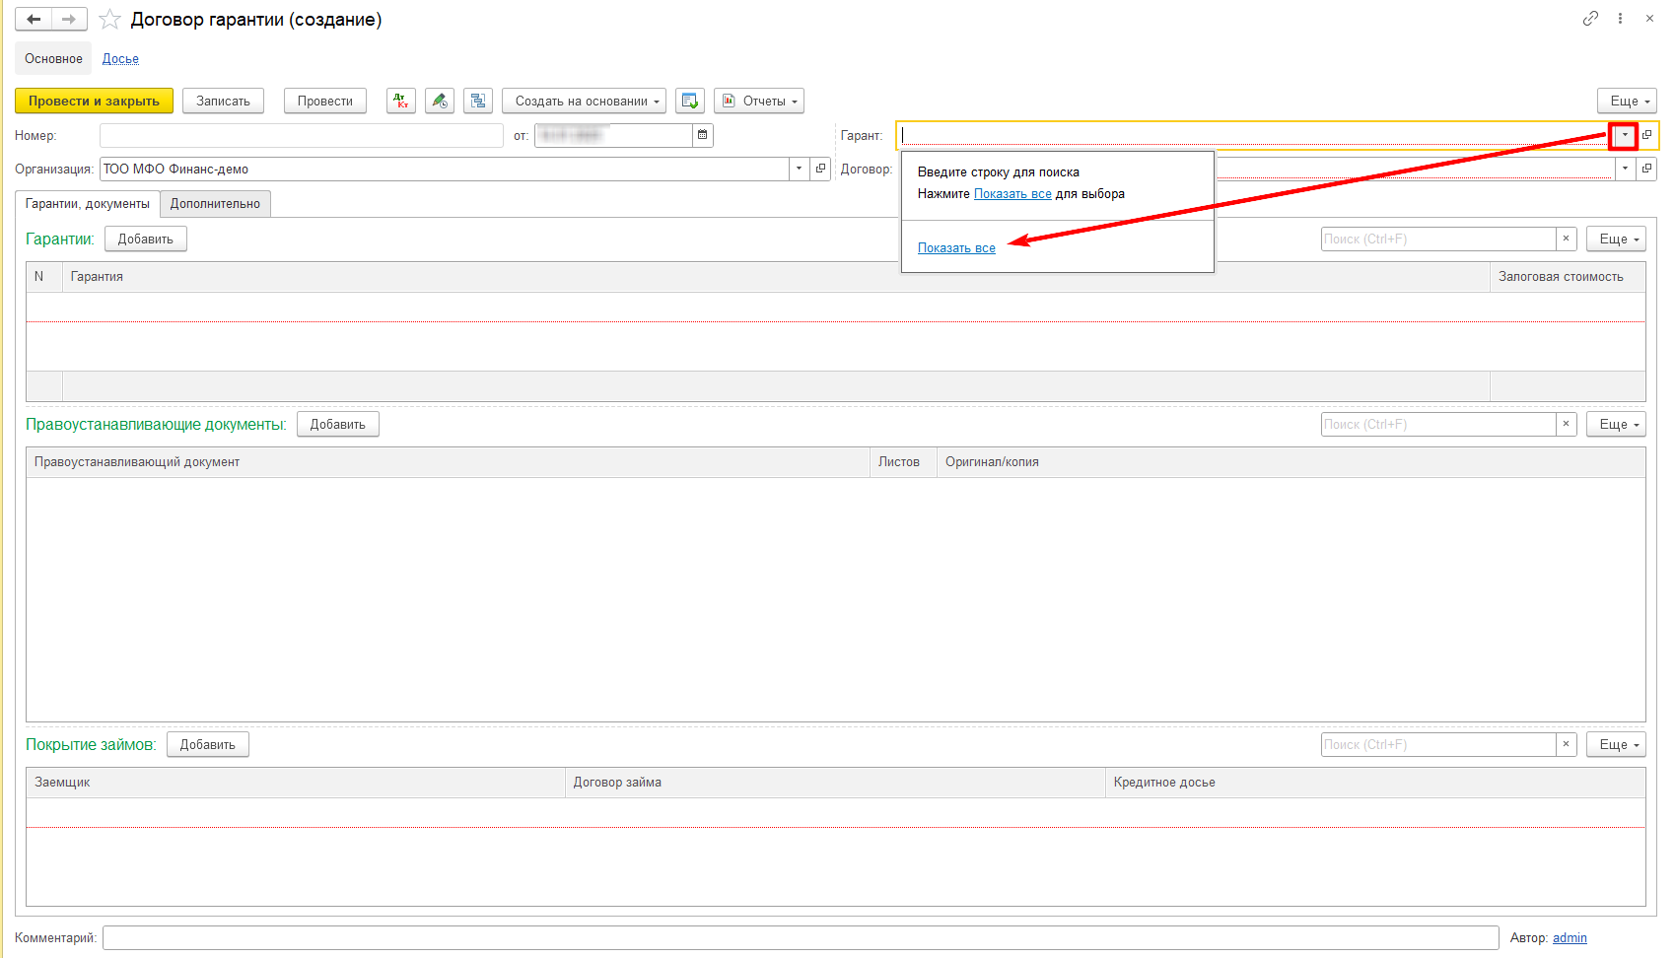Click Провести и закрыть button
The image size is (1675, 958).
(x=94, y=101)
